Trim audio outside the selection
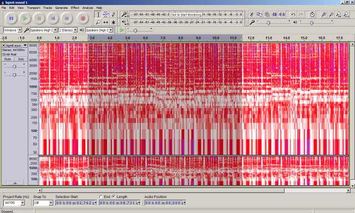Screen dimensions: 355x213 [275, 15]
